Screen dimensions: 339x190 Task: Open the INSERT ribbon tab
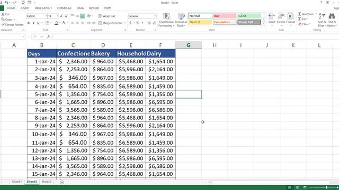click(x=25, y=8)
